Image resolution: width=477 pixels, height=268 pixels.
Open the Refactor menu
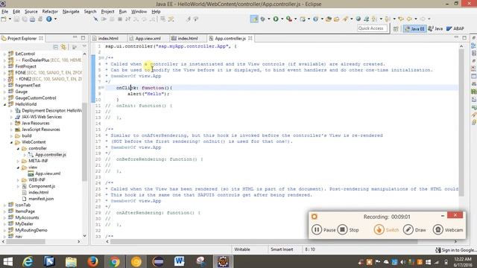[50, 12]
